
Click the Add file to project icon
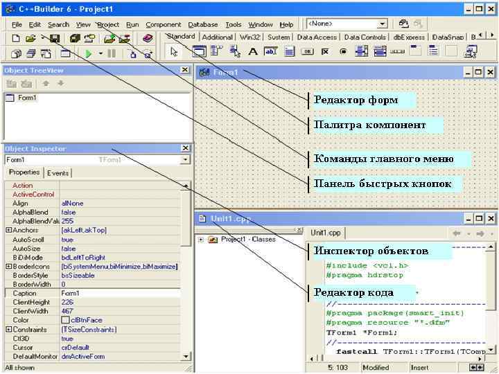pyautogui.click(x=110, y=39)
